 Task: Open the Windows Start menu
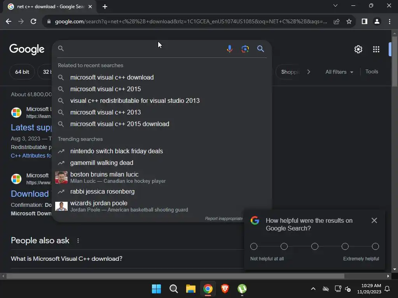tap(156, 289)
